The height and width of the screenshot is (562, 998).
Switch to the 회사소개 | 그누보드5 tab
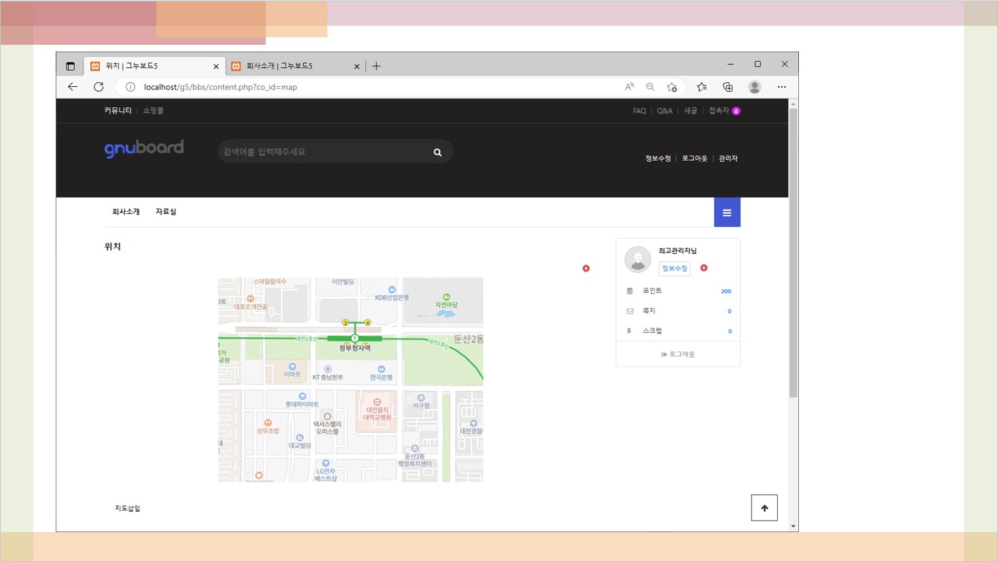click(x=295, y=66)
